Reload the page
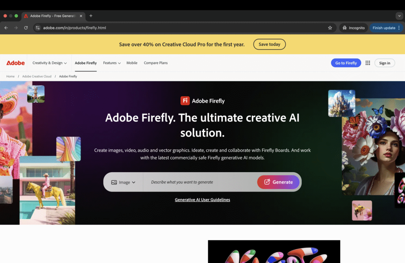 (26, 28)
